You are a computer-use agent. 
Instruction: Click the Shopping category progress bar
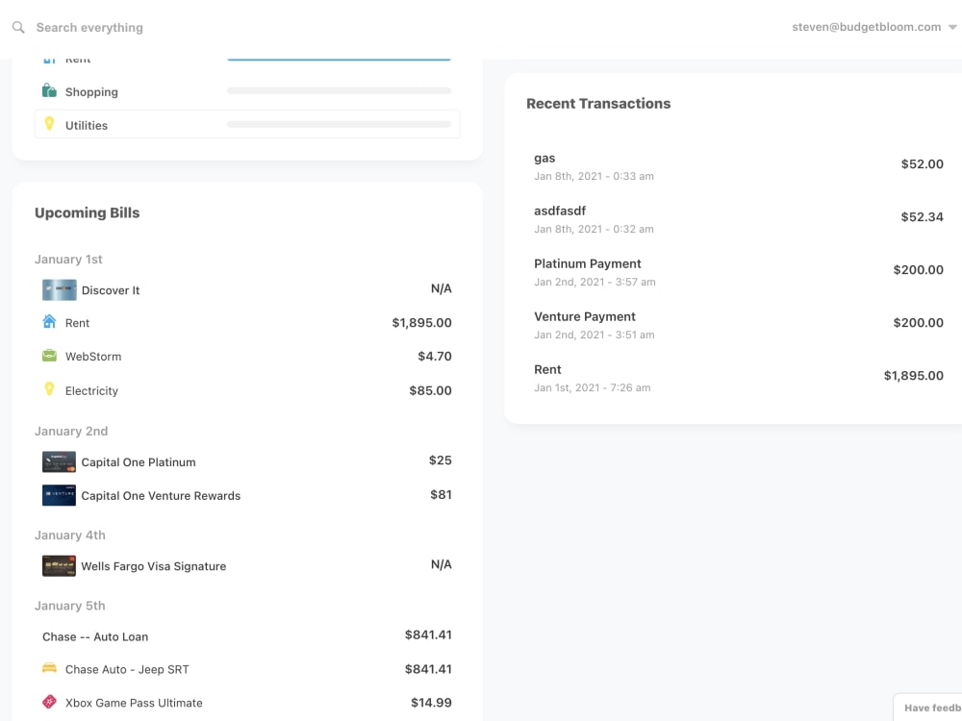[x=339, y=90]
